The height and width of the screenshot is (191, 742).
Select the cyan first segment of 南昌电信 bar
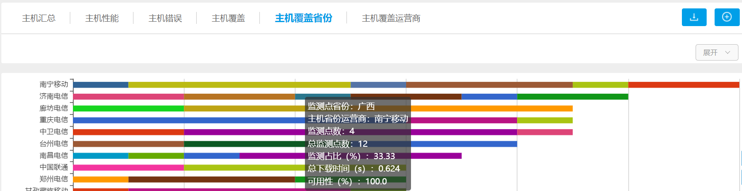101,156
